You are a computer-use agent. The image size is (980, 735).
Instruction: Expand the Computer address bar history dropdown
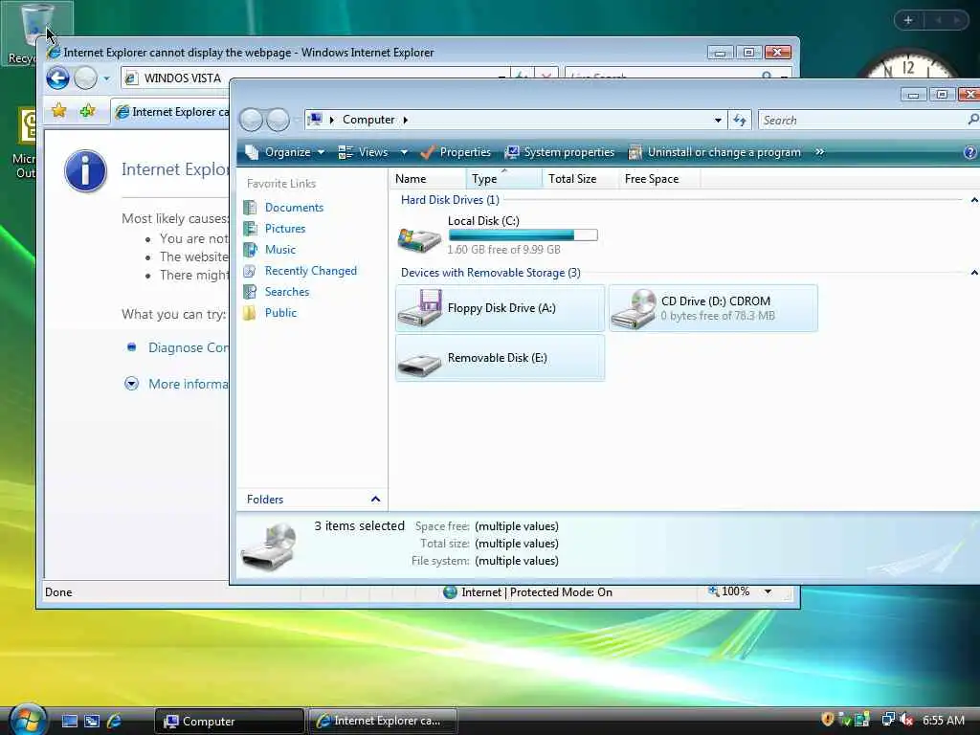[x=718, y=120]
